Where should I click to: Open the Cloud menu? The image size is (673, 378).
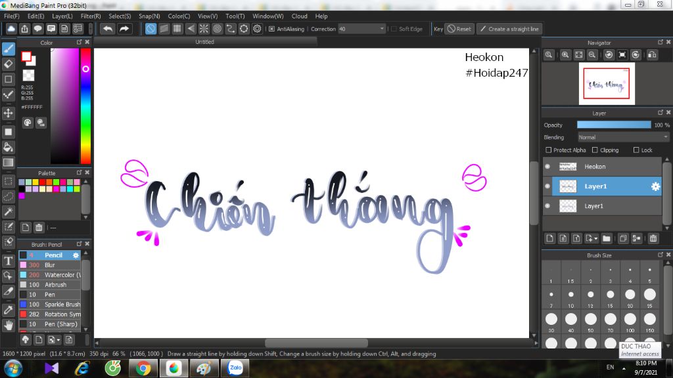click(299, 16)
